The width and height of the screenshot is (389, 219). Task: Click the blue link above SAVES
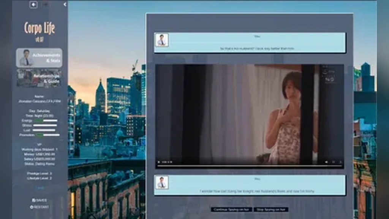pos(40,188)
